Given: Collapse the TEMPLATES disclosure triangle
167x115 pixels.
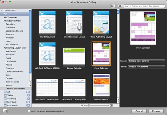Looking at the screenshot, I should tap(2, 11).
